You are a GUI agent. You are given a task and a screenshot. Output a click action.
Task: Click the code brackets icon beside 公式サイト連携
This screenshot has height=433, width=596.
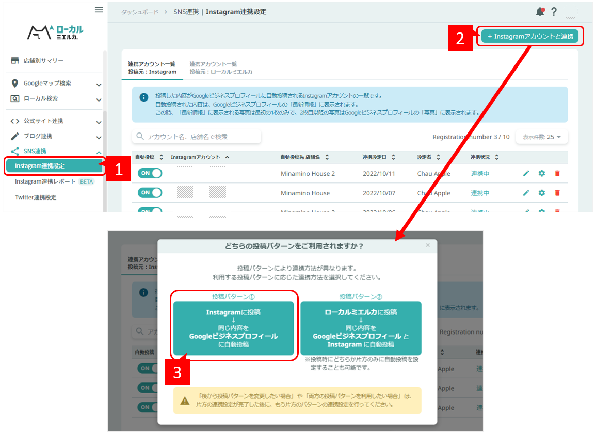point(15,121)
